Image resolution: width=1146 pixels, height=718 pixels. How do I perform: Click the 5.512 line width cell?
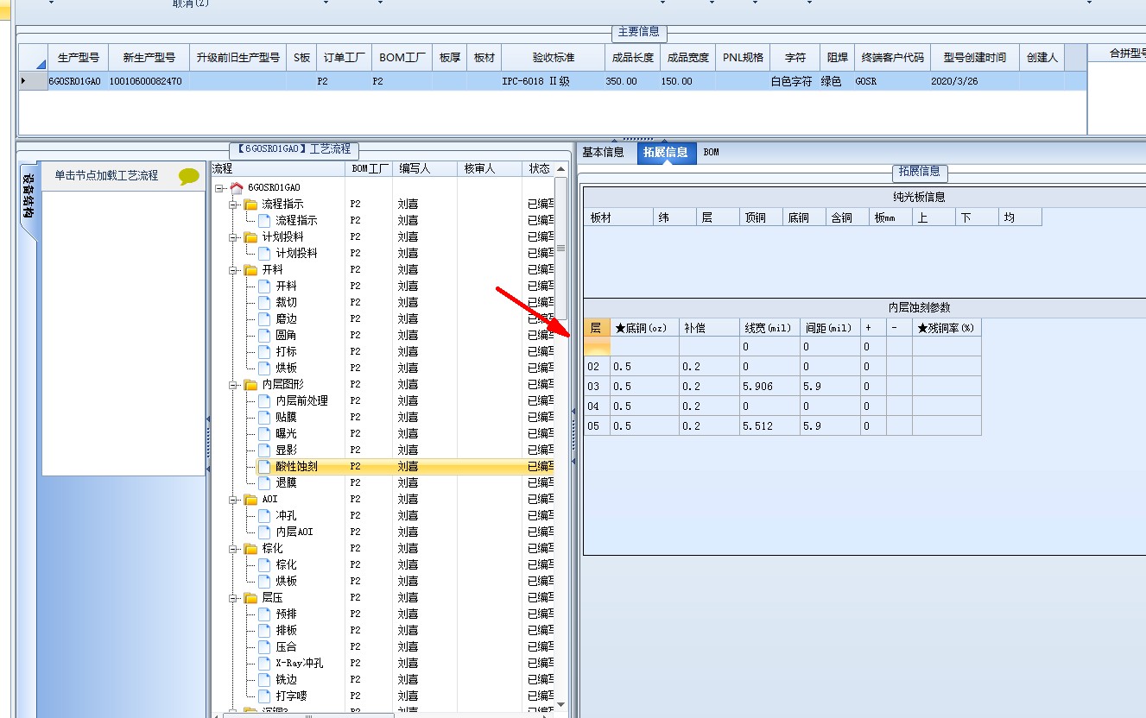(x=769, y=426)
